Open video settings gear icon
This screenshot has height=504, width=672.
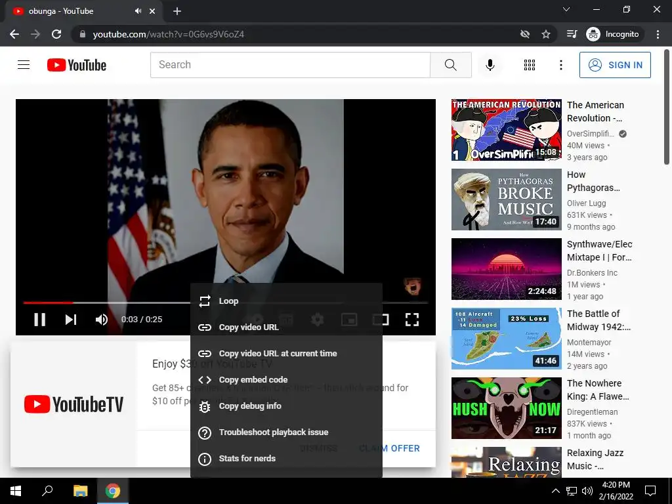coord(317,320)
